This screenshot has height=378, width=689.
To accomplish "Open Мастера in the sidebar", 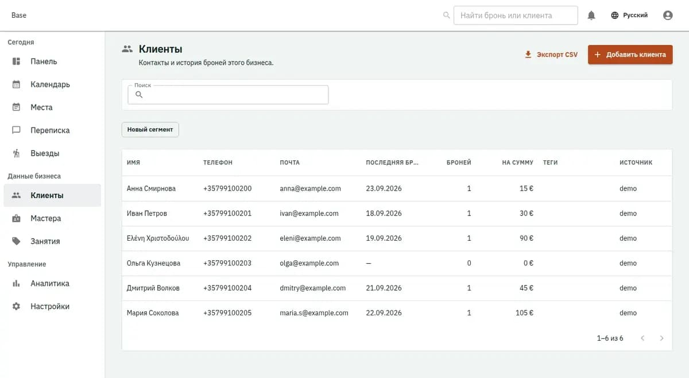I will click(52, 218).
